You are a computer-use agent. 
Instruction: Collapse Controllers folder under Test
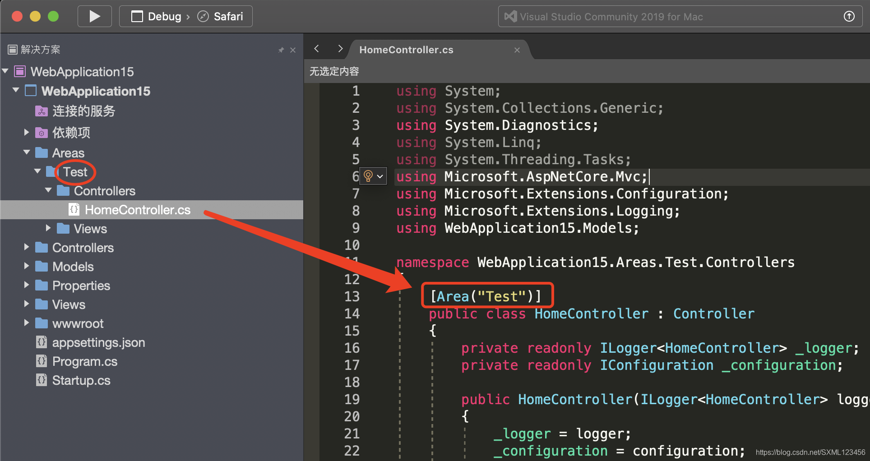pyautogui.click(x=48, y=190)
